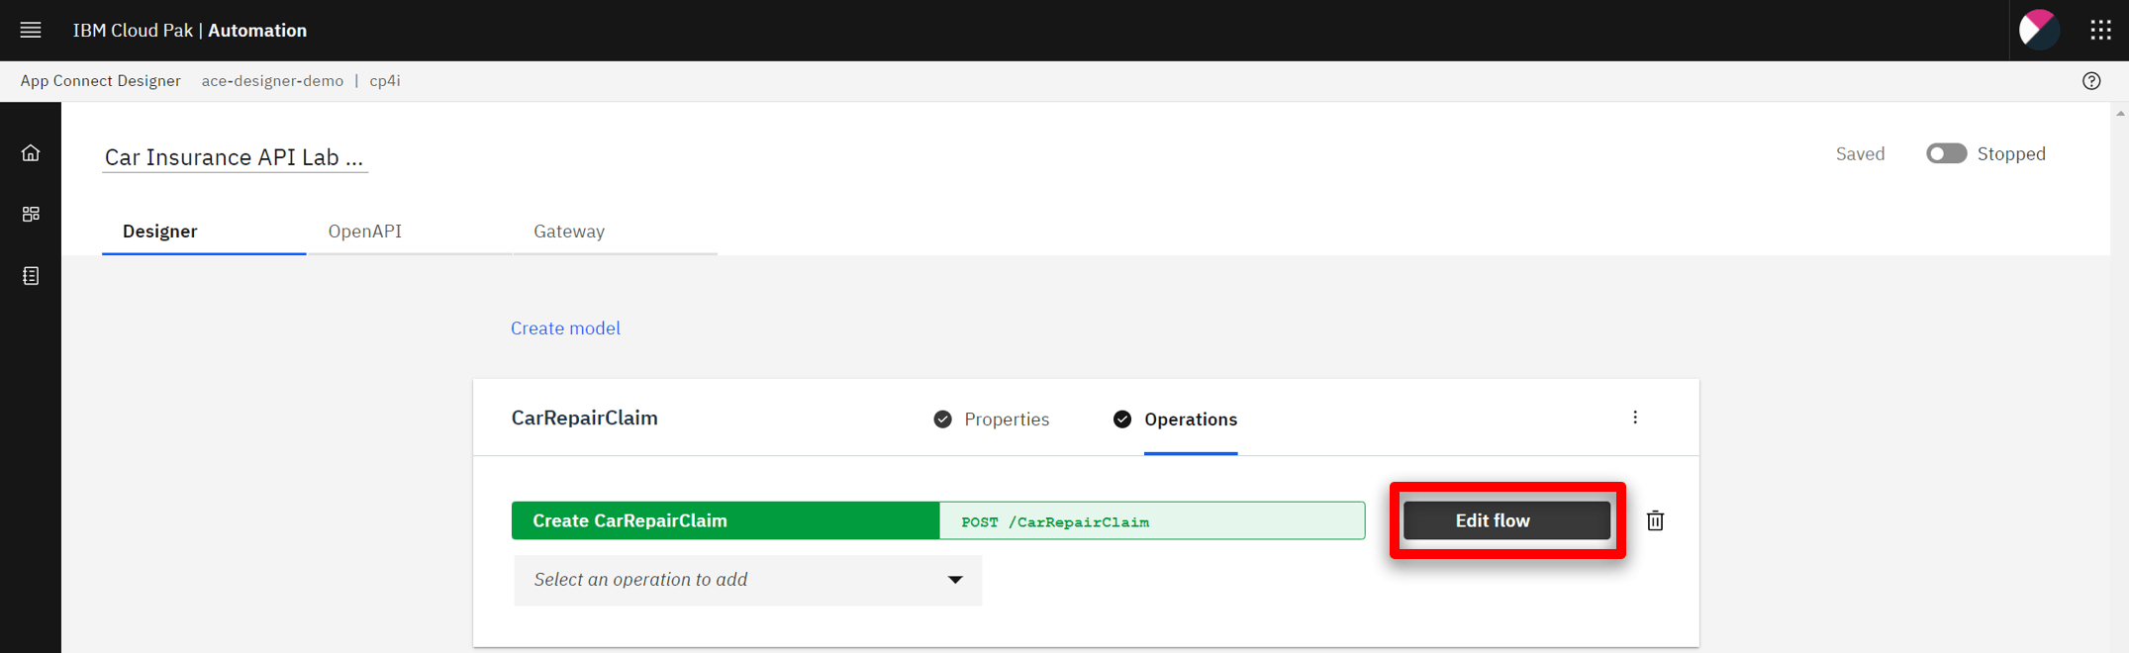The image size is (2129, 653).
Task: Open the CarRepairClaim overflow kebab menu
Action: tap(1635, 417)
